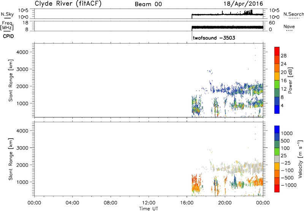Click the 'Velocity [m s-1]' colorbar title
The height and width of the screenshot is (211, 304).
[x=300, y=159]
